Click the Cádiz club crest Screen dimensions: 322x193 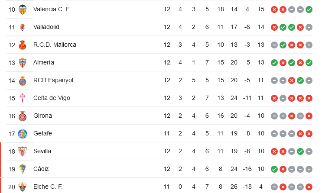tap(23, 169)
